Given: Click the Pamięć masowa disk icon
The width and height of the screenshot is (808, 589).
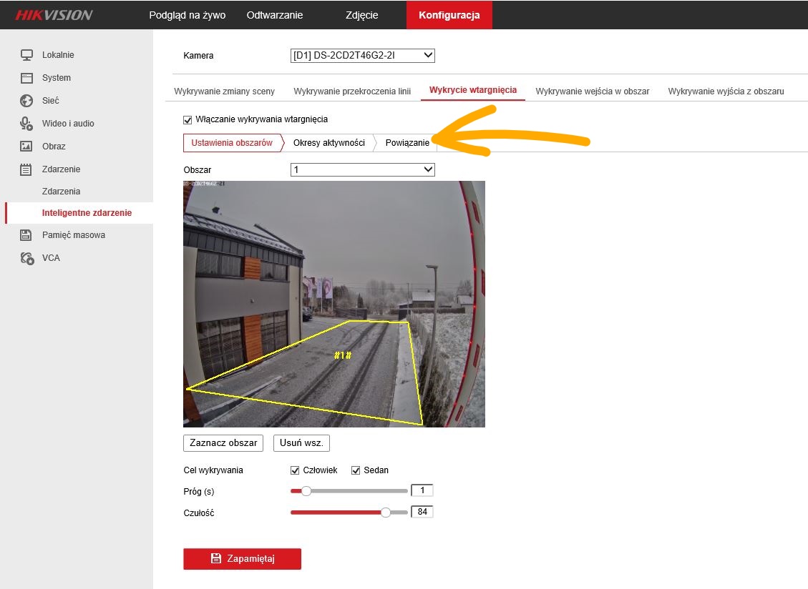Looking at the screenshot, I should click(26, 235).
